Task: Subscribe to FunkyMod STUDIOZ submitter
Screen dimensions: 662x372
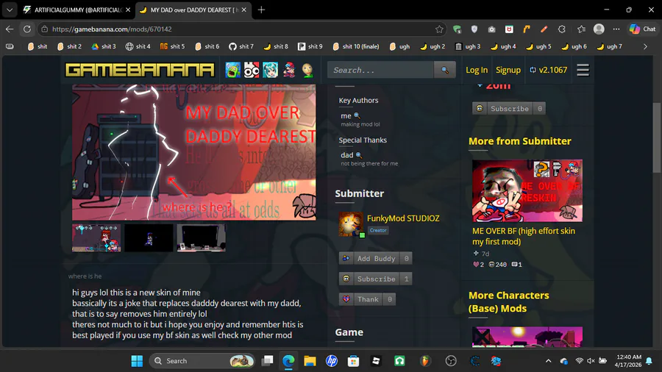Action: coord(375,279)
